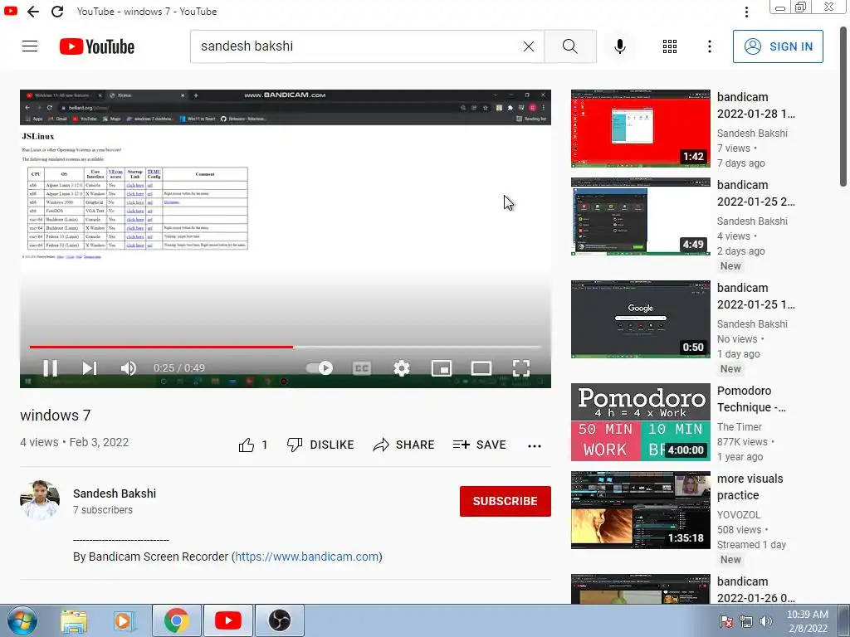Image resolution: width=850 pixels, height=637 pixels.
Task: Open the bandicam 2022-01-26 video title
Action: [755, 590]
